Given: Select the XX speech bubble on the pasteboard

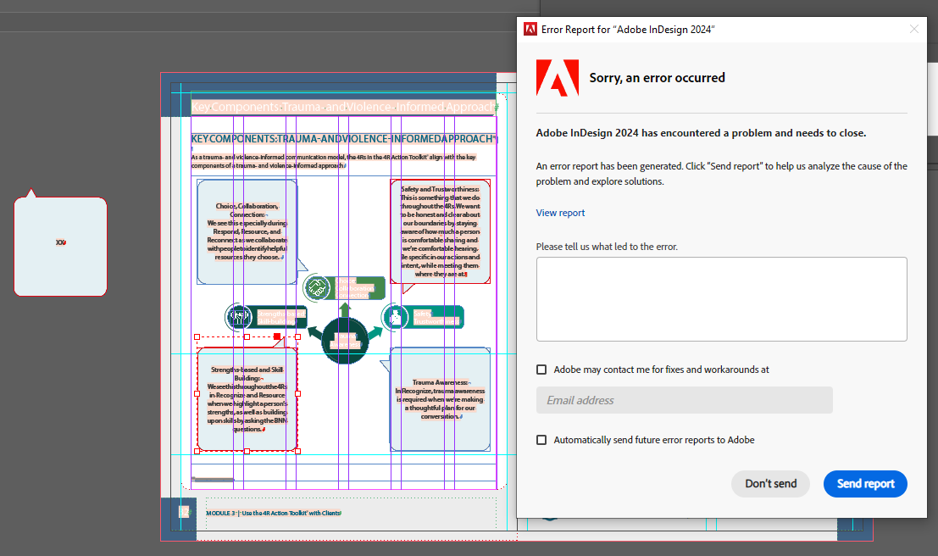Looking at the screenshot, I should (60, 242).
